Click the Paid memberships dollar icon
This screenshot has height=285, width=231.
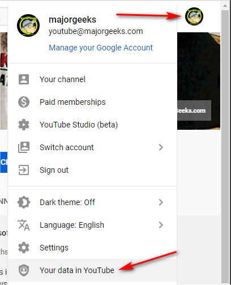(x=24, y=102)
